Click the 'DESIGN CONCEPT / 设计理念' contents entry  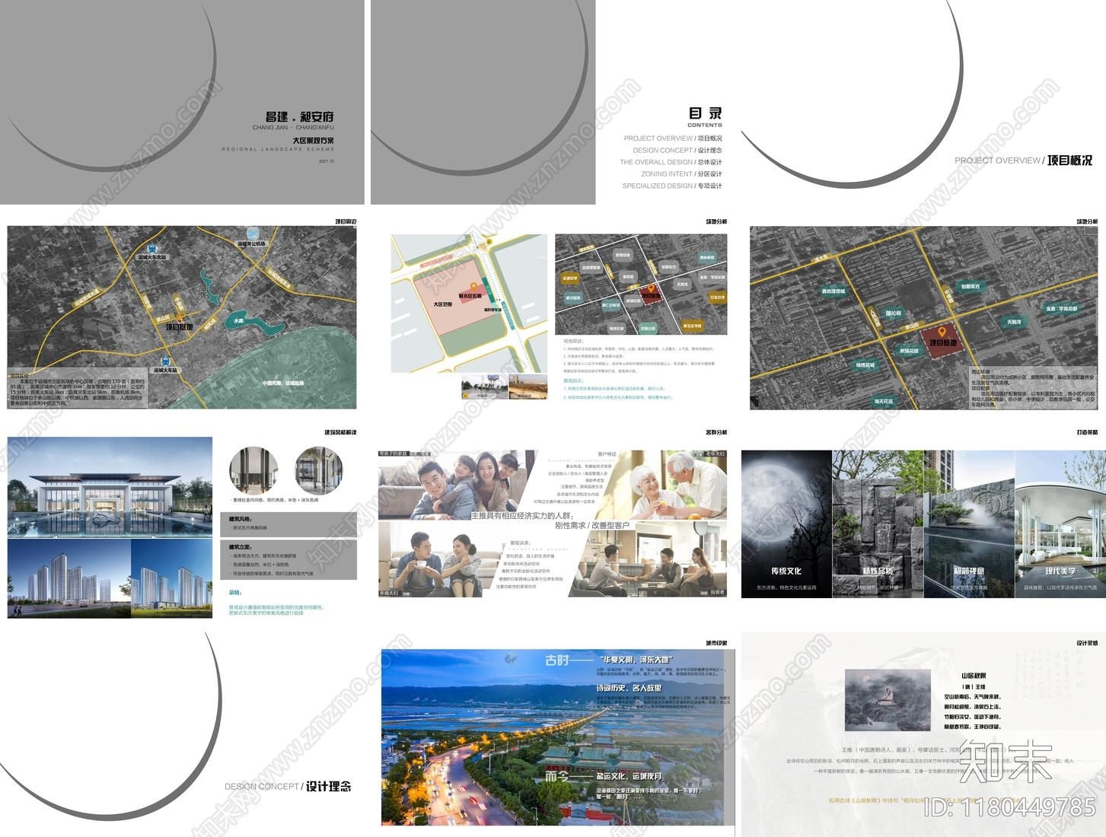pos(677,151)
